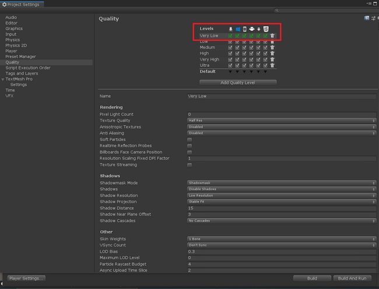Uncheck Ultra level for the HTML5 WebGL column
Image resolution: width=379 pixels, height=289 pixels.
tap(265, 65)
